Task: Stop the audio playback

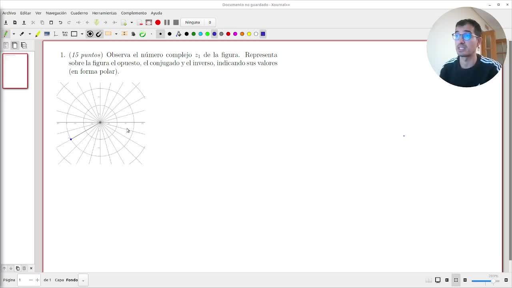Action: point(176,22)
